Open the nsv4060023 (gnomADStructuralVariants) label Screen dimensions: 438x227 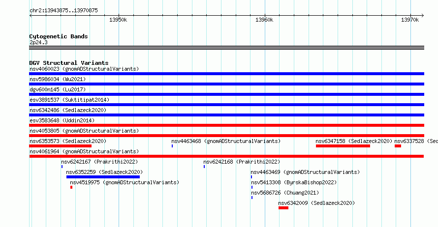point(84,69)
